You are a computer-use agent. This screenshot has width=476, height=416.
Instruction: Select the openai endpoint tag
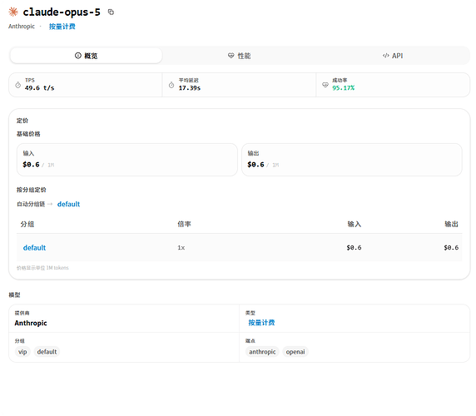(x=295, y=352)
